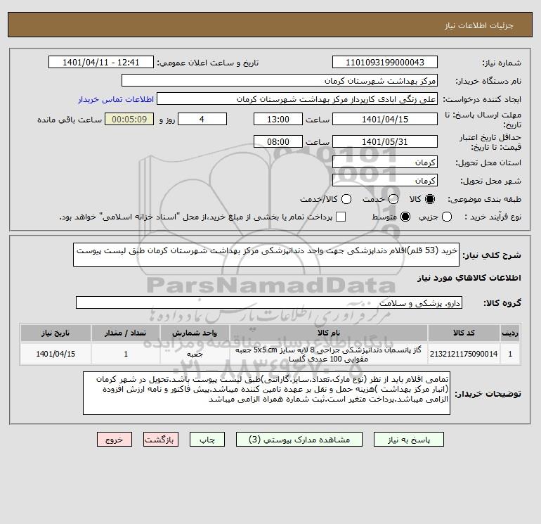Image resolution: width=541 pixels, height=524 pixels.
Task: Click the request creator name field
Action: [x=297, y=98]
